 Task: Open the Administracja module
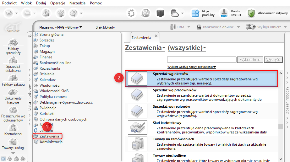point(51,142)
